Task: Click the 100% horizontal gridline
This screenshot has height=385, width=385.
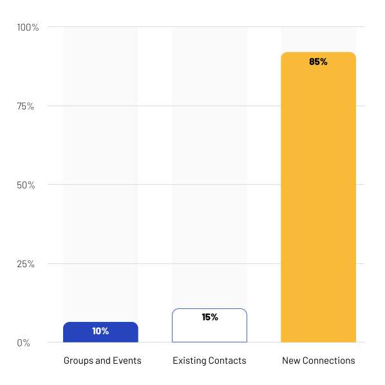Action: (x=206, y=26)
